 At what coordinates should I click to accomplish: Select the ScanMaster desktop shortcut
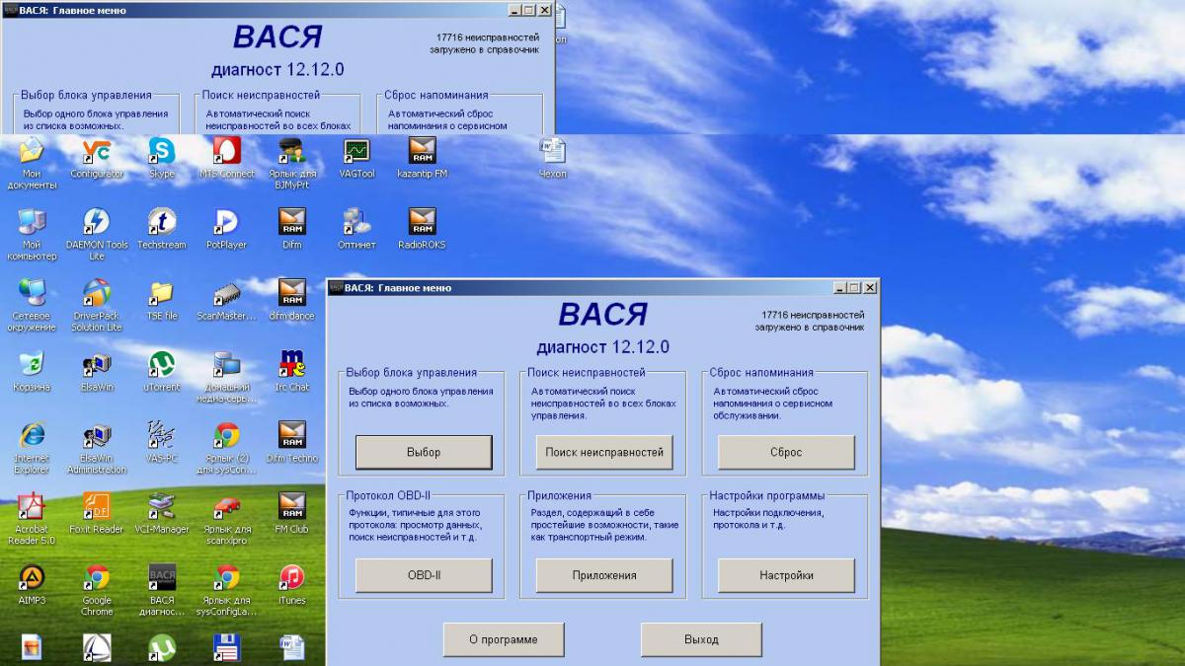click(x=227, y=299)
